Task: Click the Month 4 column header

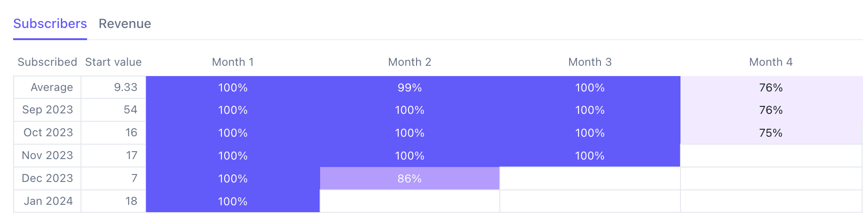Action: click(771, 62)
